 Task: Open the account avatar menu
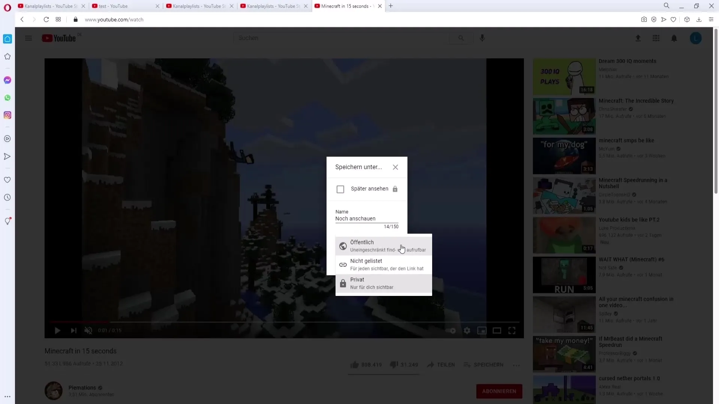point(696,38)
